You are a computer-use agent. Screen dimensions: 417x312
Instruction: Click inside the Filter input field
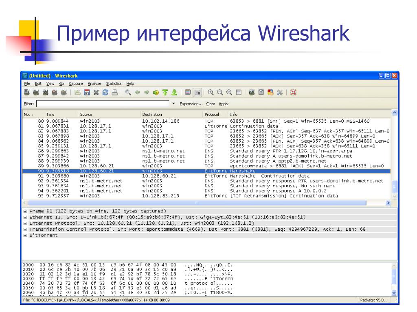(103, 104)
